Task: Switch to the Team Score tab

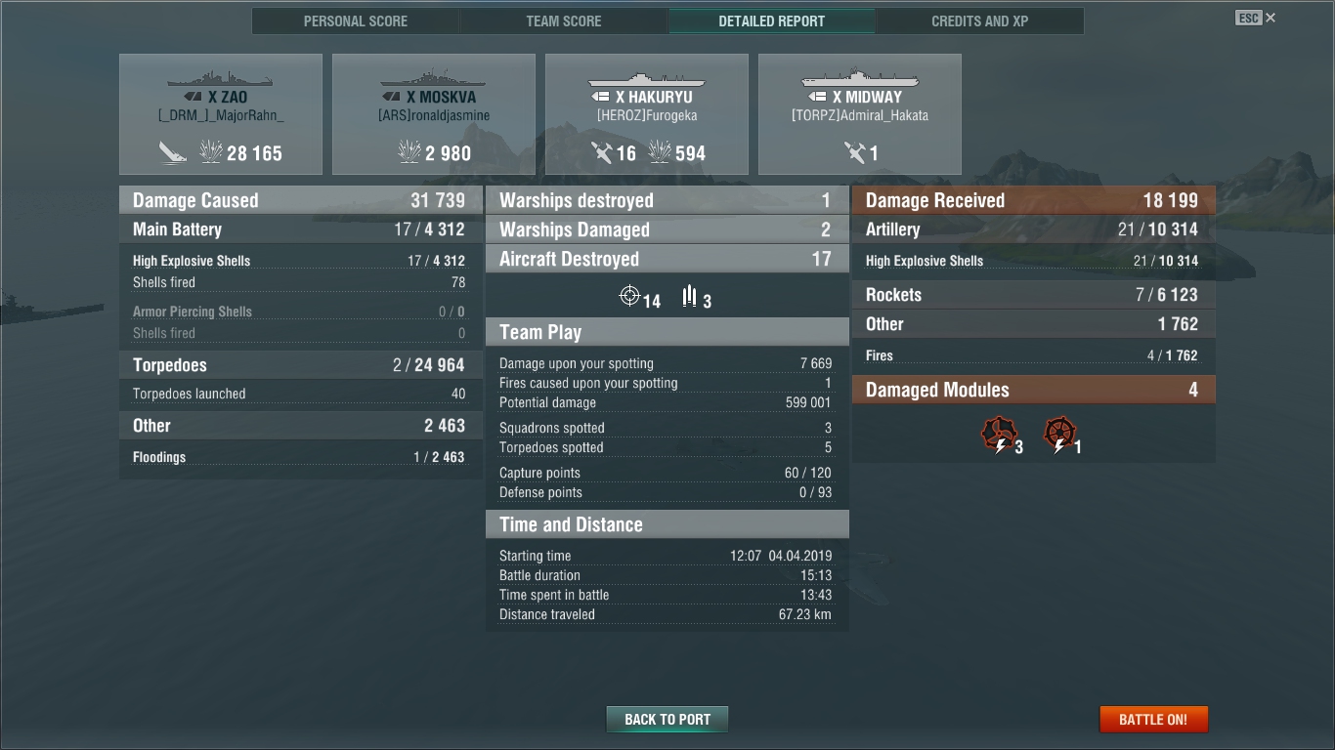Action: (x=564, y=21)
